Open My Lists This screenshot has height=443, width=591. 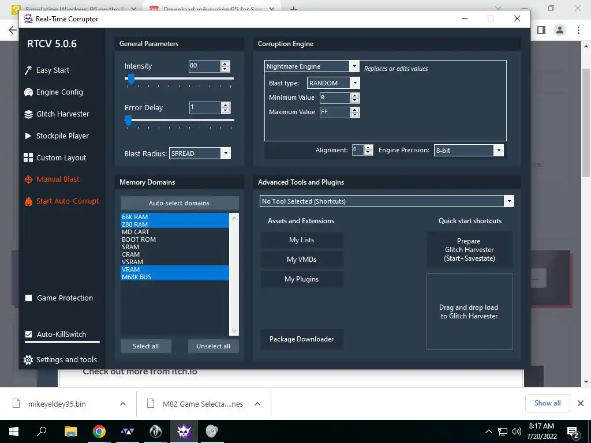[302, 240]
